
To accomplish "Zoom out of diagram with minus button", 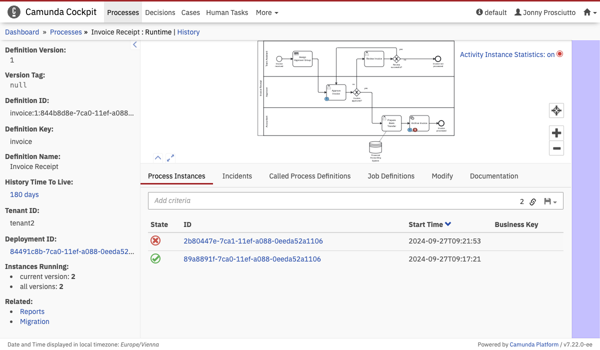I will point(556,148).
